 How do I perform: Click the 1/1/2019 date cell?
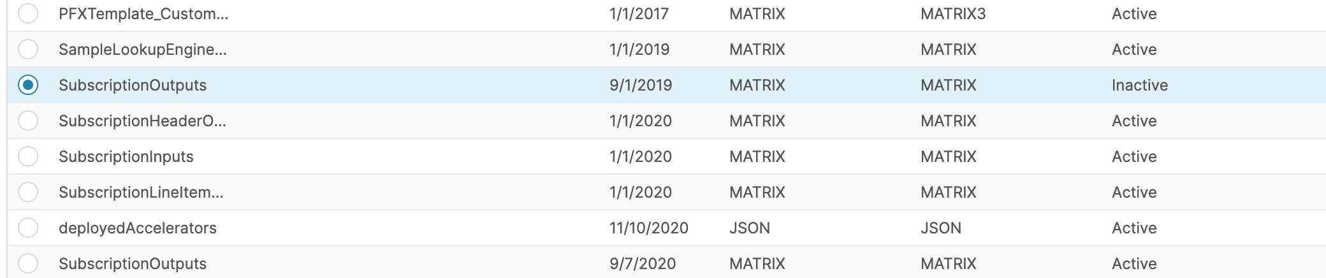click(639, 50)
